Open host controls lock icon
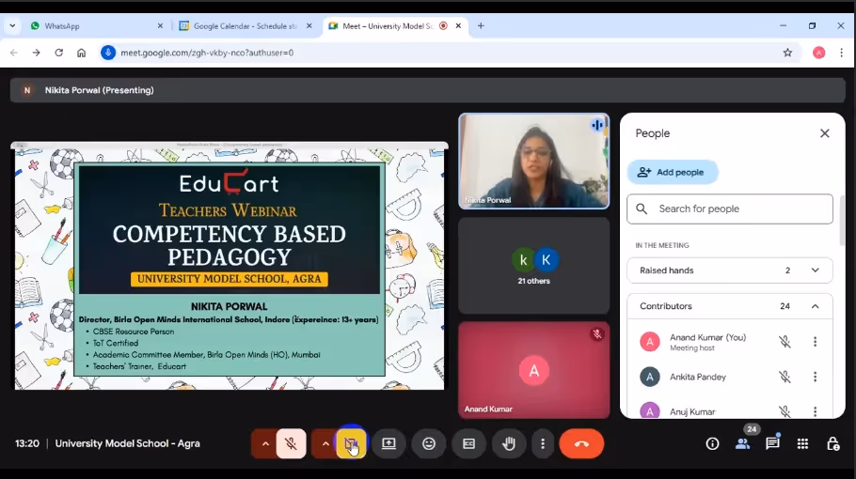 click(x=833, y=443)
